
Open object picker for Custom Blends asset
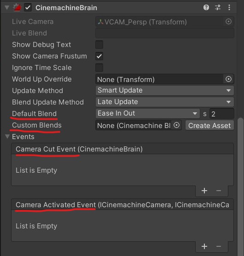pos(177,125)
